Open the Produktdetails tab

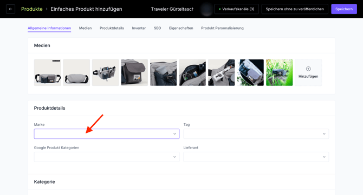(112, 28)
